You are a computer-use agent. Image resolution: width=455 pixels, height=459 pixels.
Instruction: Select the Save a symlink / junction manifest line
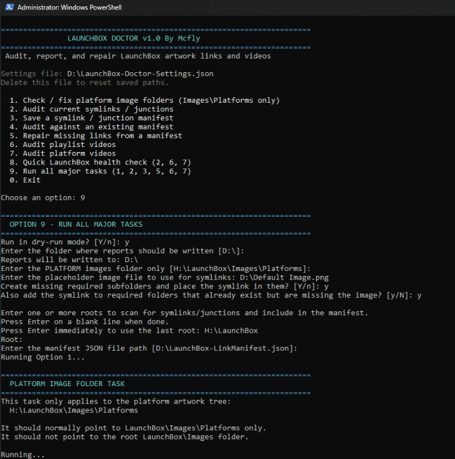pyautogui.click(x=92, y=118)
